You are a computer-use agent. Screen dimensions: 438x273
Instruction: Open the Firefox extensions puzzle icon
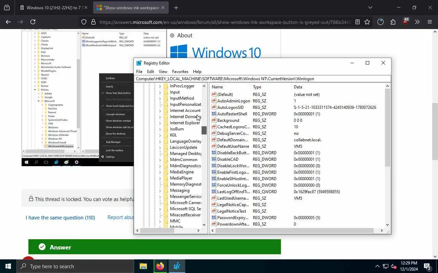tap(393, 22)
